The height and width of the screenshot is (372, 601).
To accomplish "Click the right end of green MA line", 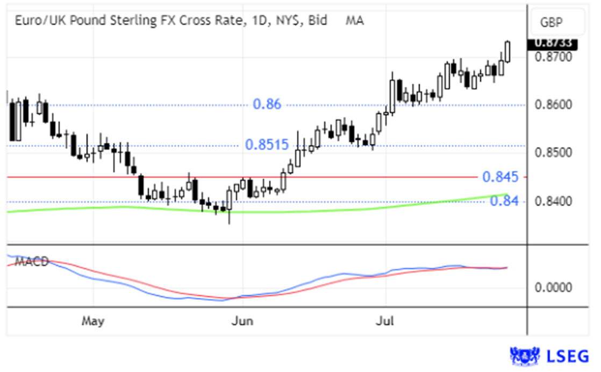I will (x=506, y=195).
